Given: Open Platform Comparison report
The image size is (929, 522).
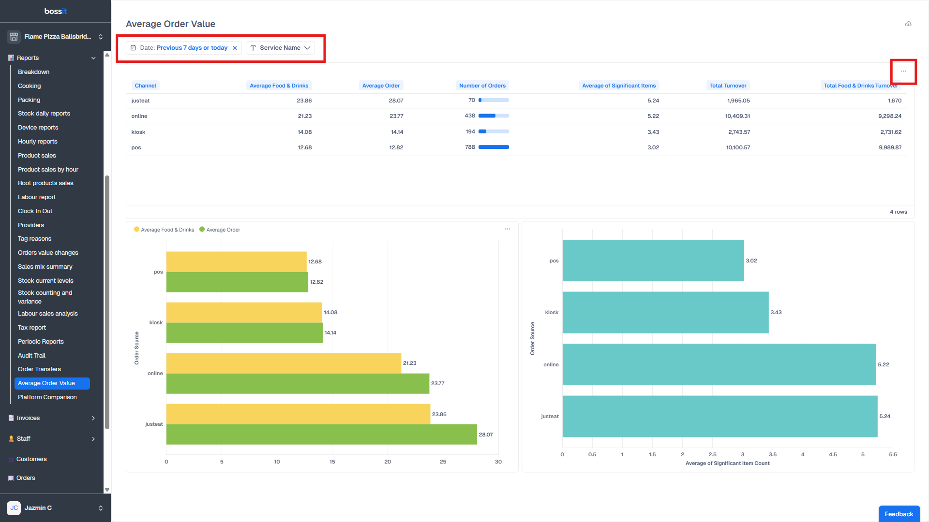Looking at the screenshot, I should pyautogui.click(x=47, y=397).
